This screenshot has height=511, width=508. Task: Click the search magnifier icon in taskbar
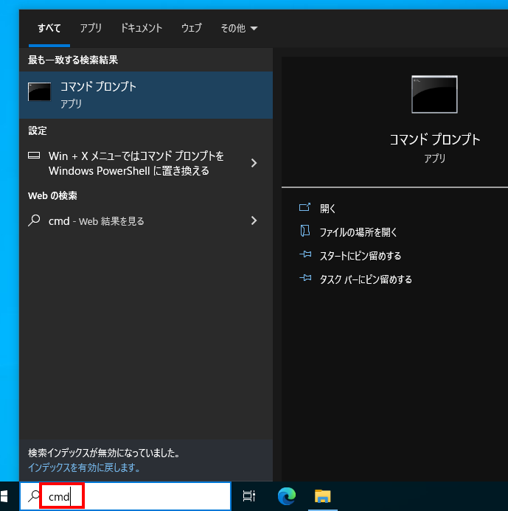[34, 496]
